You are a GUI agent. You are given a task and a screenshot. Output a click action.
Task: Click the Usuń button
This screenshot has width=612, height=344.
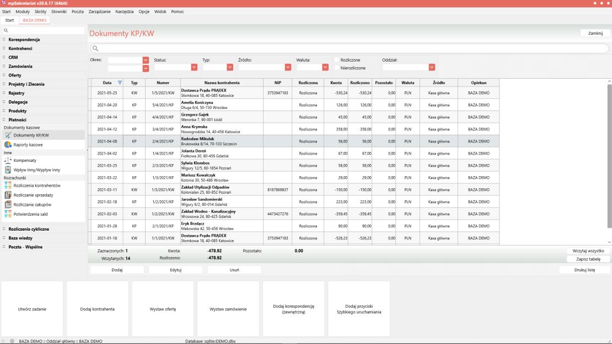pyautogui.click(x=234, y=270)
